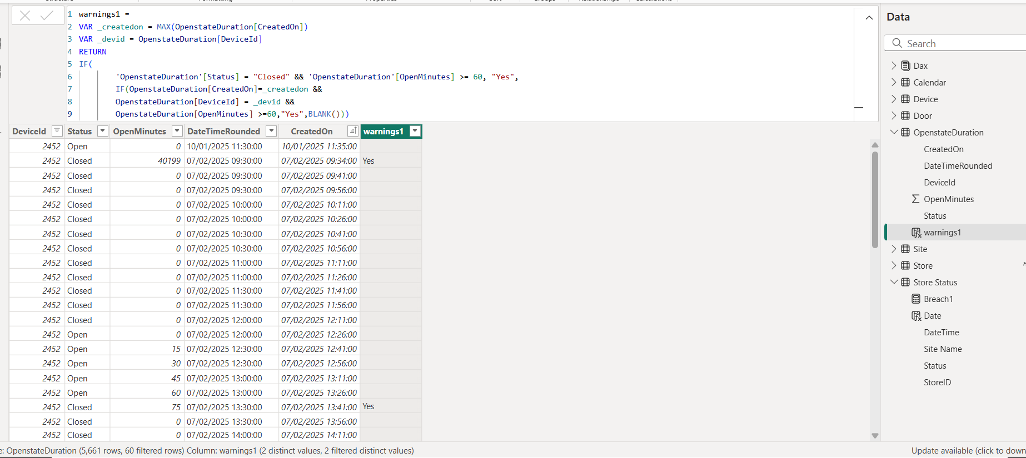Click the CreatedOn cell 07/02/2025 13:41:00

click(x=319, y=407)
